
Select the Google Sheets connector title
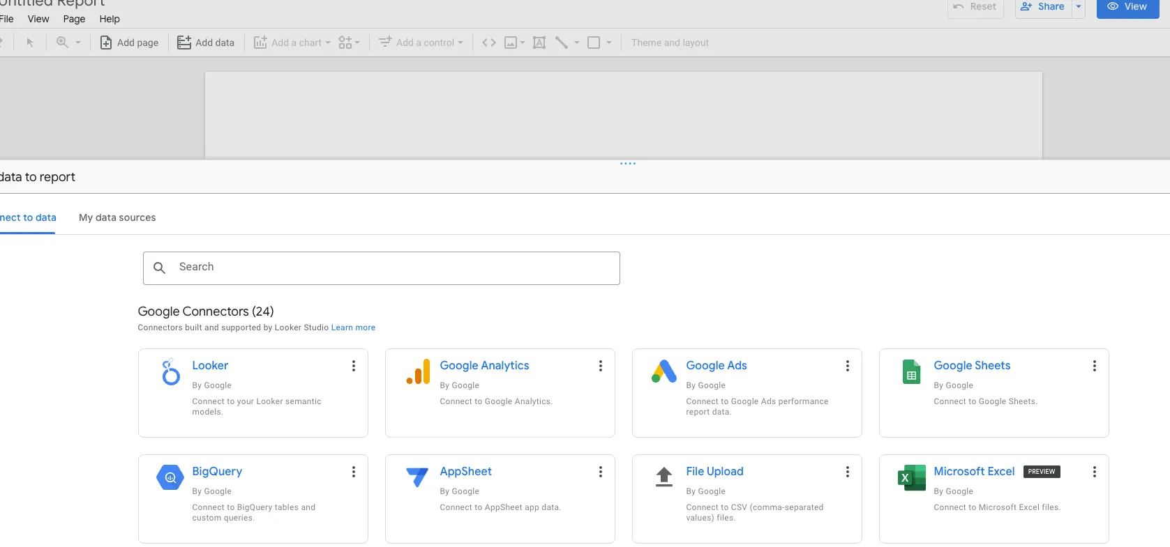coord(972,366)
